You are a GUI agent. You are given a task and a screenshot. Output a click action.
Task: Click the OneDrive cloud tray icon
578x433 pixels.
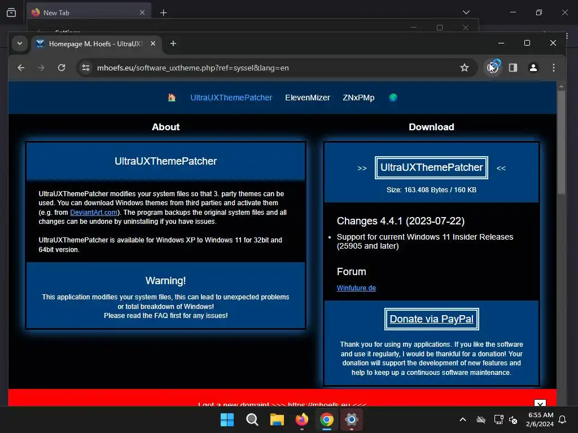click(481, 419)
